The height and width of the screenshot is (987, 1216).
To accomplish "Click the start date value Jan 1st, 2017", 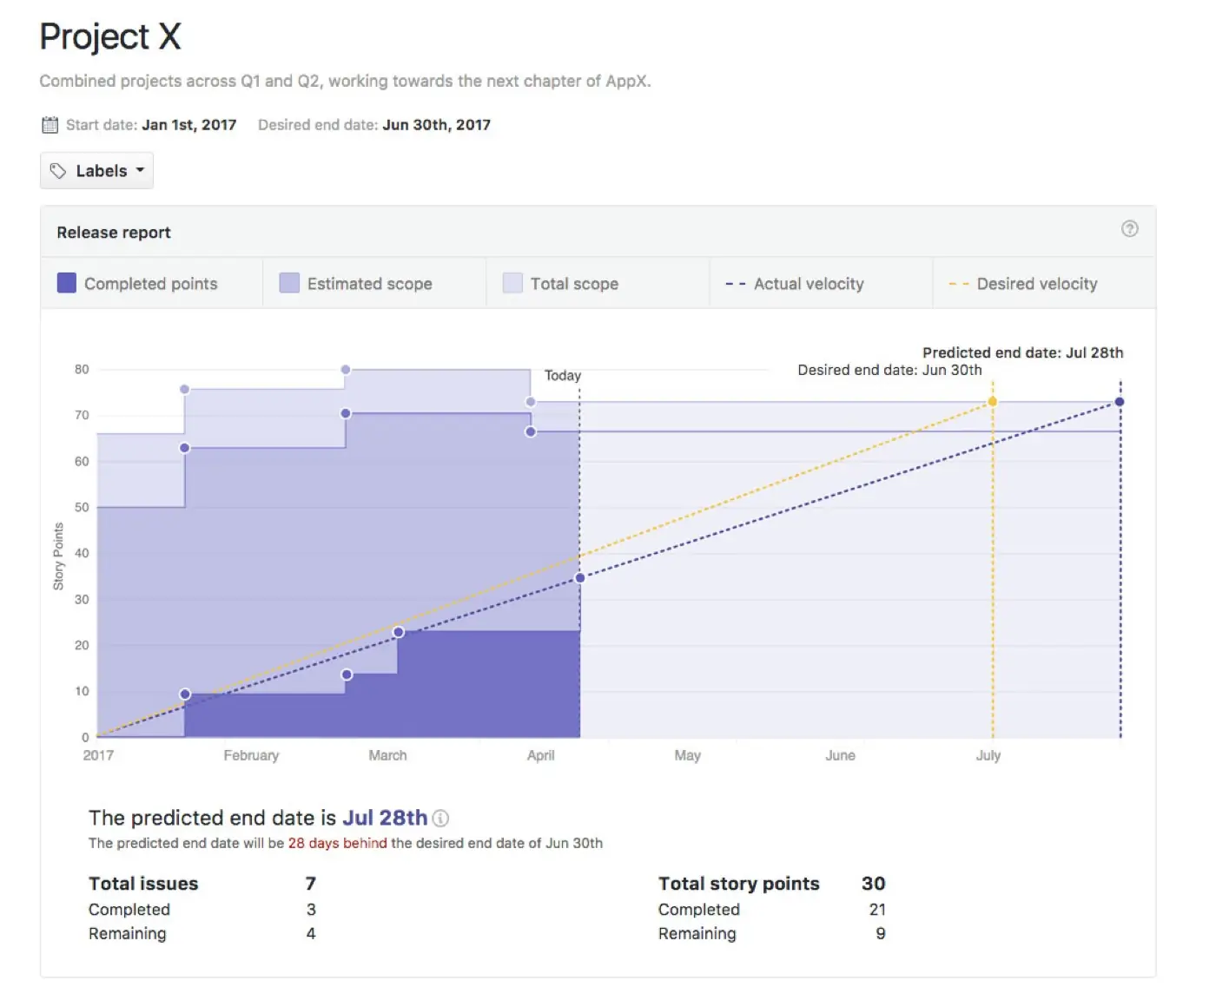I will [x=189, y=125].
